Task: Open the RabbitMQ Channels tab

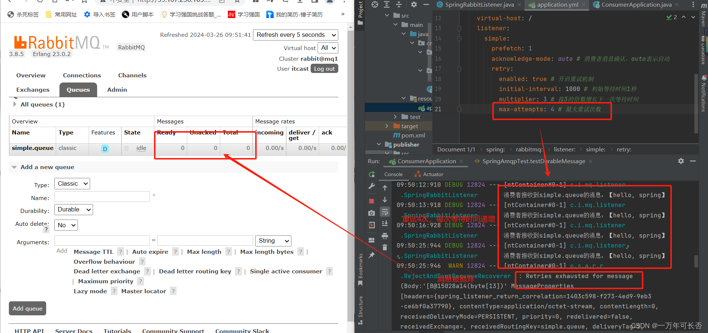Action: [132, 76]
